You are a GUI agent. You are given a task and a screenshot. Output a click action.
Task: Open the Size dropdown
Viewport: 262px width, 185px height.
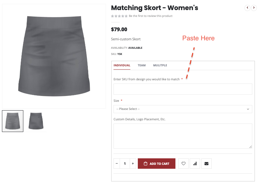183,109
